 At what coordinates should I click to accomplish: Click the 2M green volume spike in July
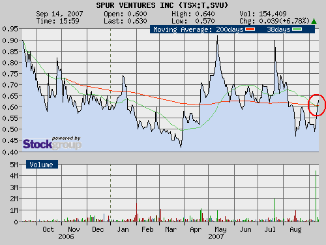pos(274,210)
